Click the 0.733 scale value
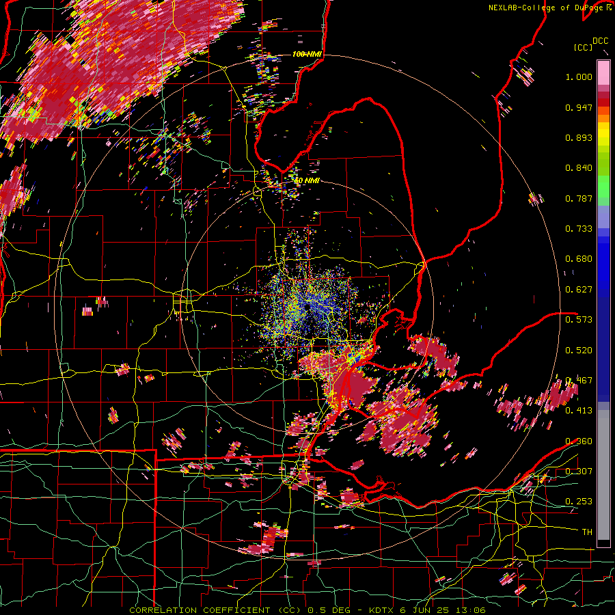615x615 pixels. [x=579, y=229]
